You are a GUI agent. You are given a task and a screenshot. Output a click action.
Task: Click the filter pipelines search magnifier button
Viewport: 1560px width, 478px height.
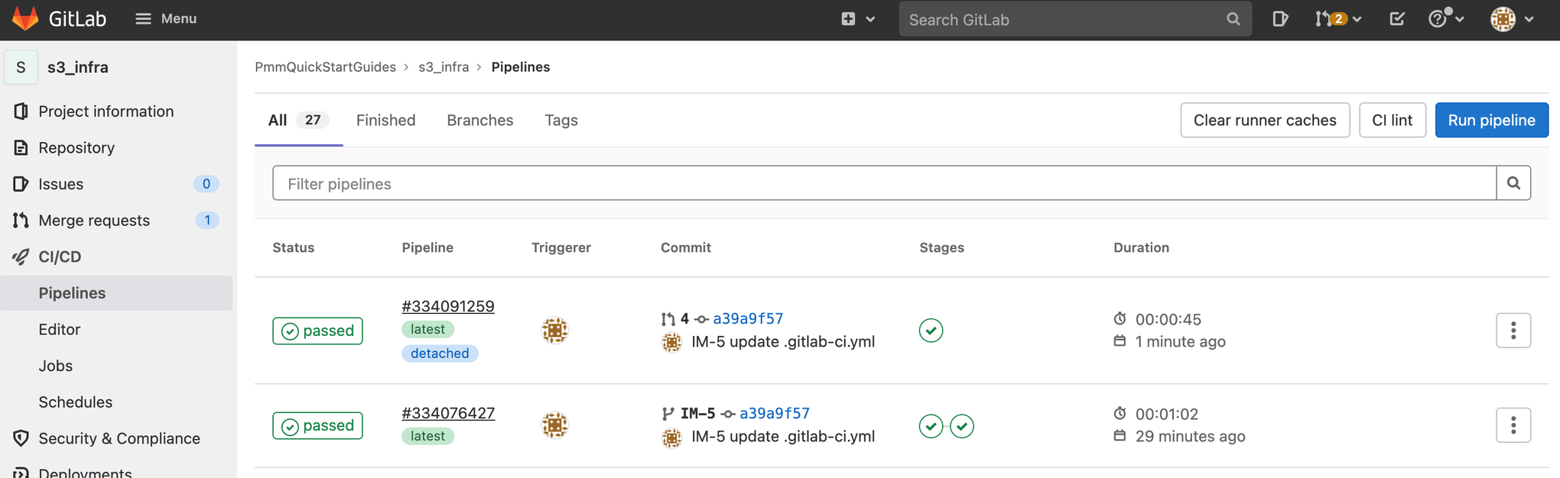pos(1513,183)
